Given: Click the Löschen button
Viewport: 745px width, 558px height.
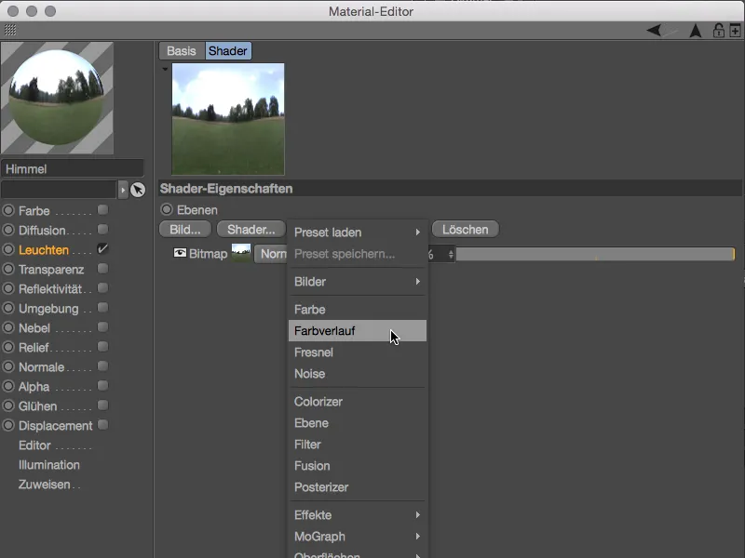Looking at the screenshot, I should [x=465, y=229].
